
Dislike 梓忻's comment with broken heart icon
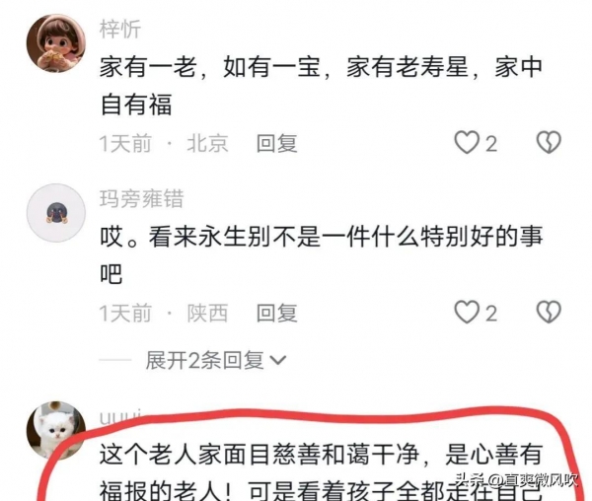point(549,143)
